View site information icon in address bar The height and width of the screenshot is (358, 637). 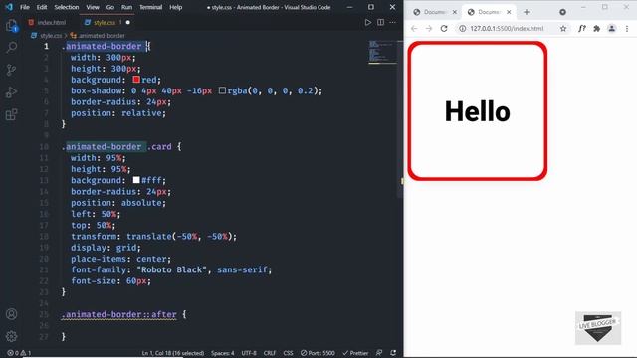coord(462,29)
